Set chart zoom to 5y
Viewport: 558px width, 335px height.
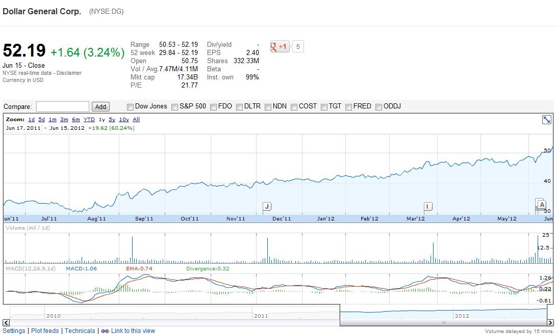(112, 120)
